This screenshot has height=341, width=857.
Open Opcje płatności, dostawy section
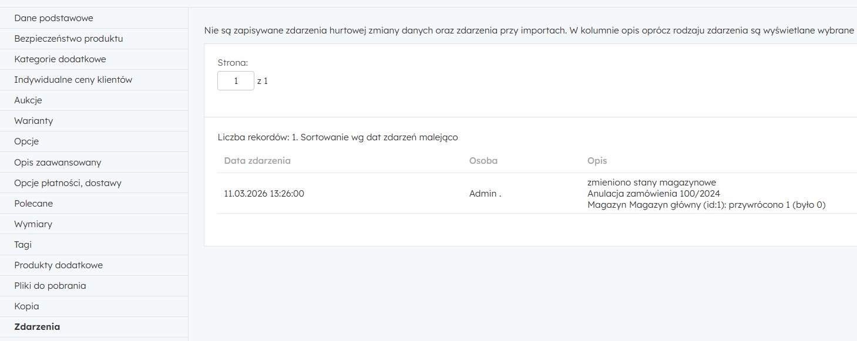click(x=68, y=183)
